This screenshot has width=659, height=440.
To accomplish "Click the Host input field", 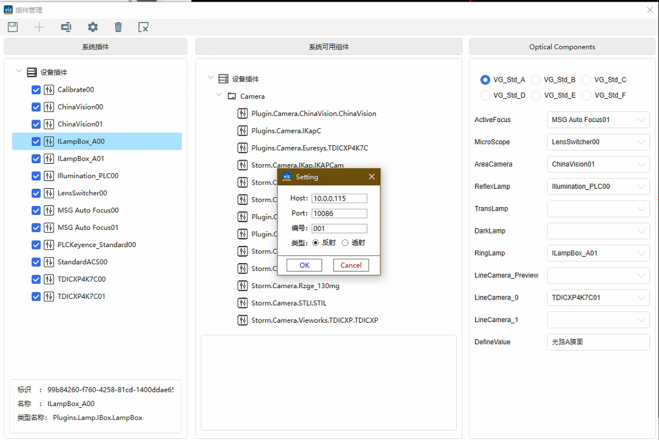I will [339, 198].
